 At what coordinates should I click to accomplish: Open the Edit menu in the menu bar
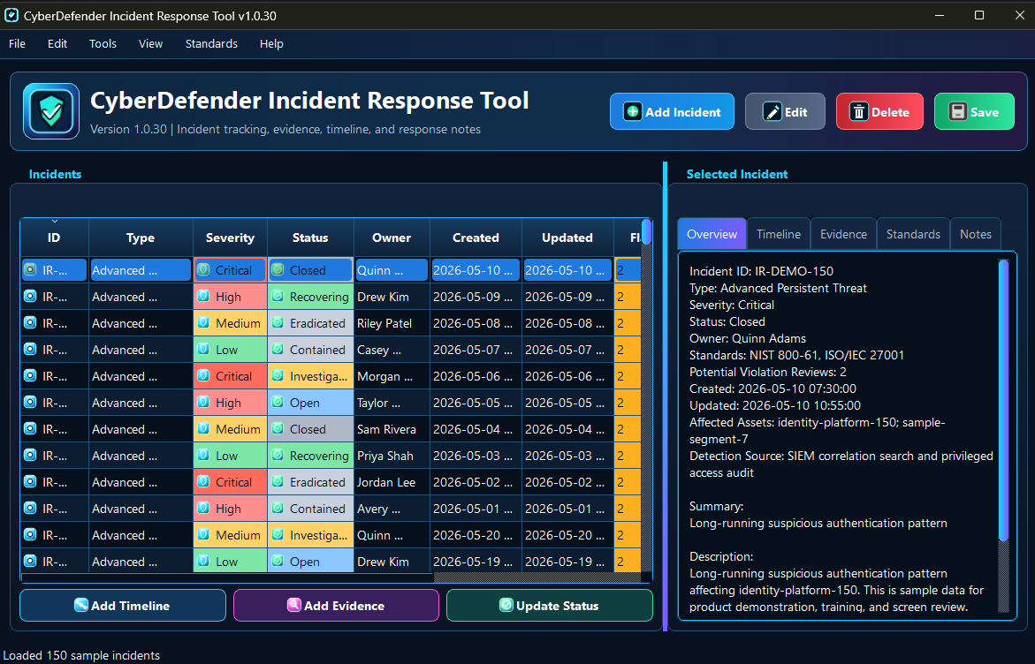click(57, 43)
